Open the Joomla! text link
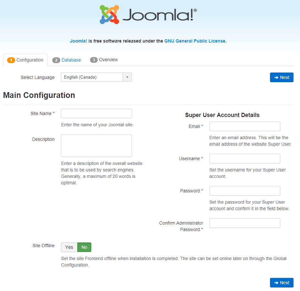This screenshot has width=300, height=291. [78, 41]
